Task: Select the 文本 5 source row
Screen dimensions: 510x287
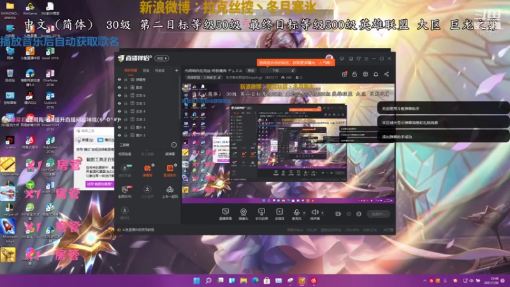Action: point(148,103)
